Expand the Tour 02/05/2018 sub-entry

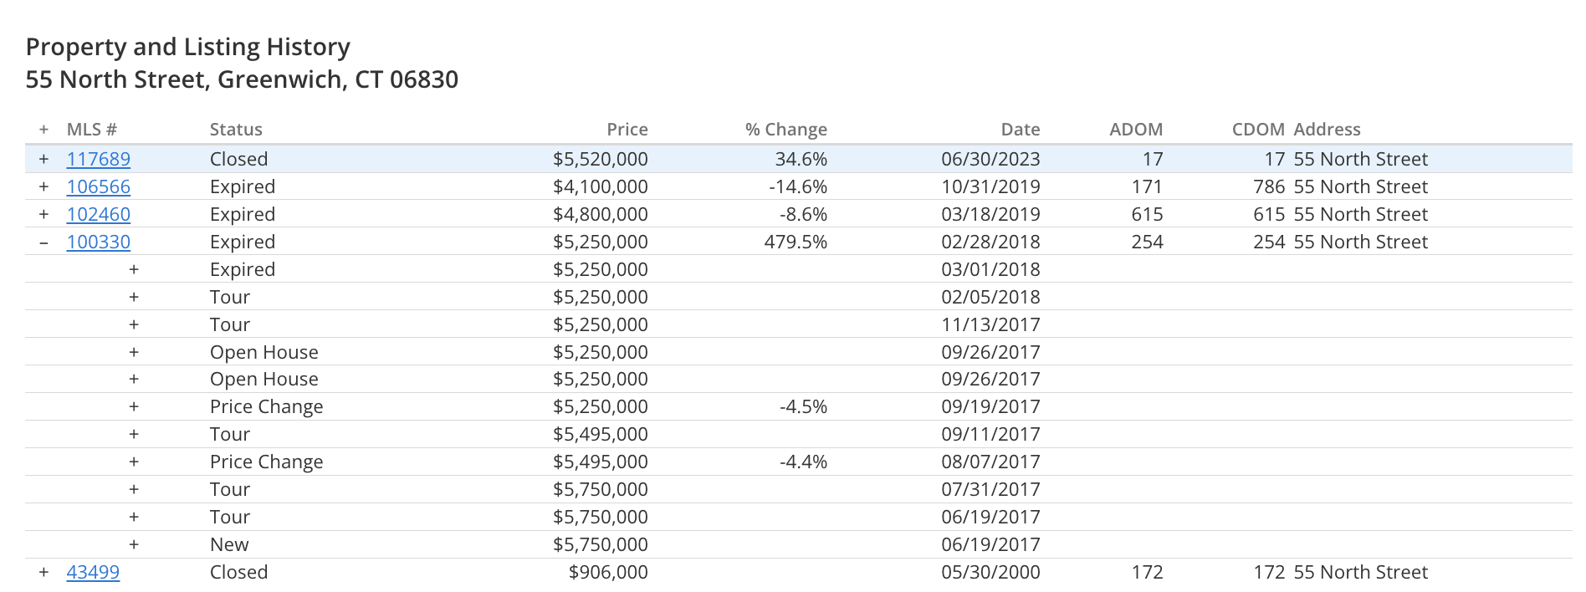click(134, 297)
